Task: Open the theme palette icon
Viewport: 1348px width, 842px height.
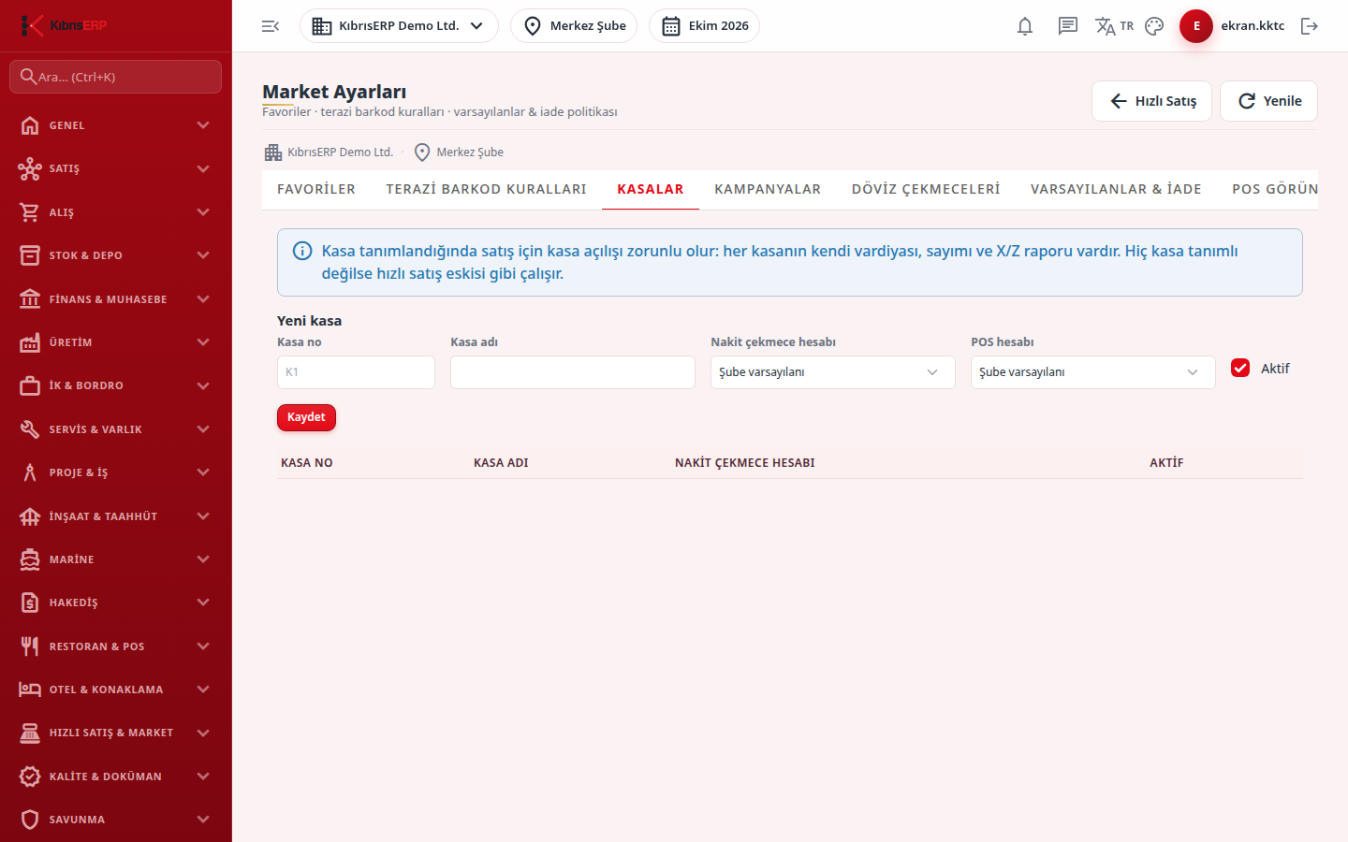Action: 1154,26
